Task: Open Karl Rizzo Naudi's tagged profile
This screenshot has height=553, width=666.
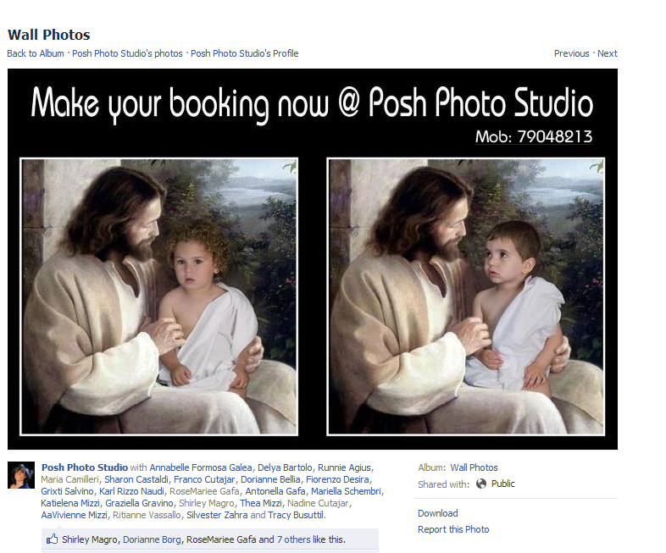Action: click(x=131, y=491)
